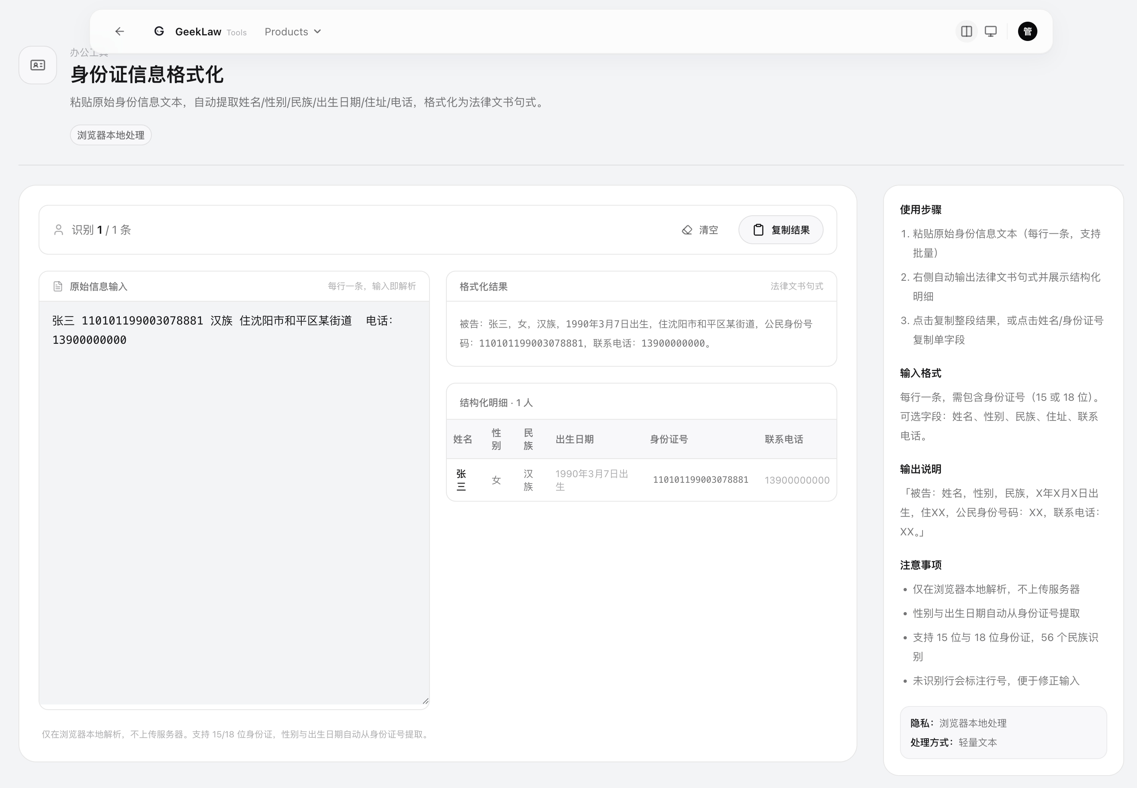Click the 格式化结果 panel title
The height and width of the screenshot is (788, 1137).
tap(484, 286)
